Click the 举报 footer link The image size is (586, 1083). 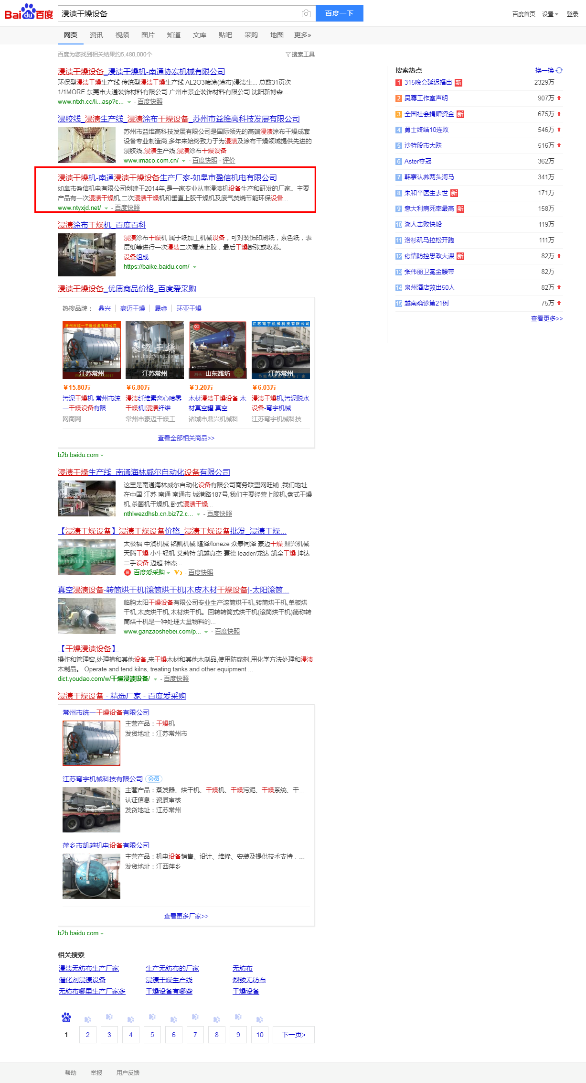(x=96, y=1073)
